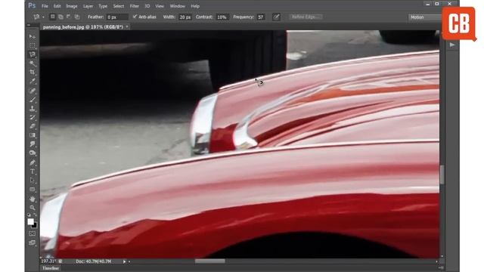Select the Horizontal Type tool
Screen dimensions: 484x272
[33, 172]
